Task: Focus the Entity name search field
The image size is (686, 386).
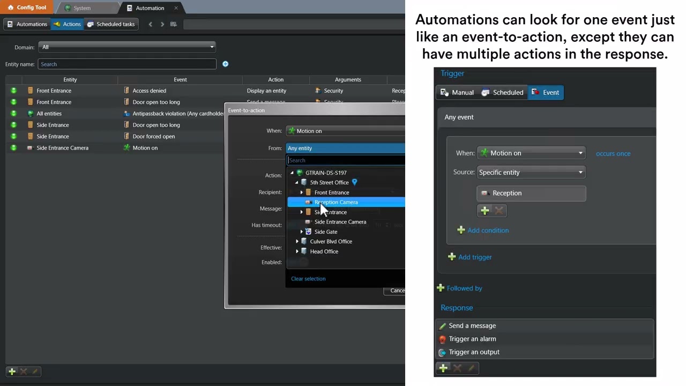Action: coord(127,64)
